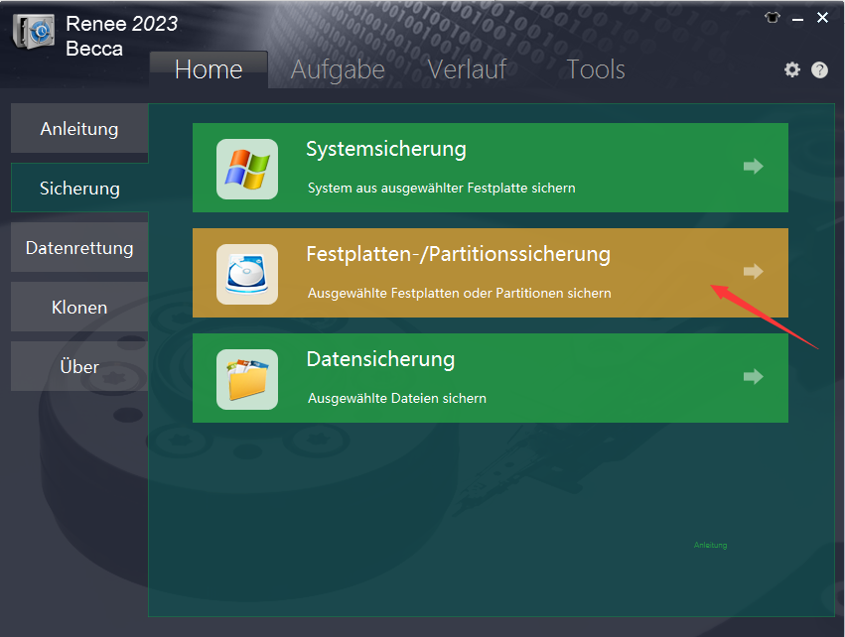Open help with the question mark icon

819,70
